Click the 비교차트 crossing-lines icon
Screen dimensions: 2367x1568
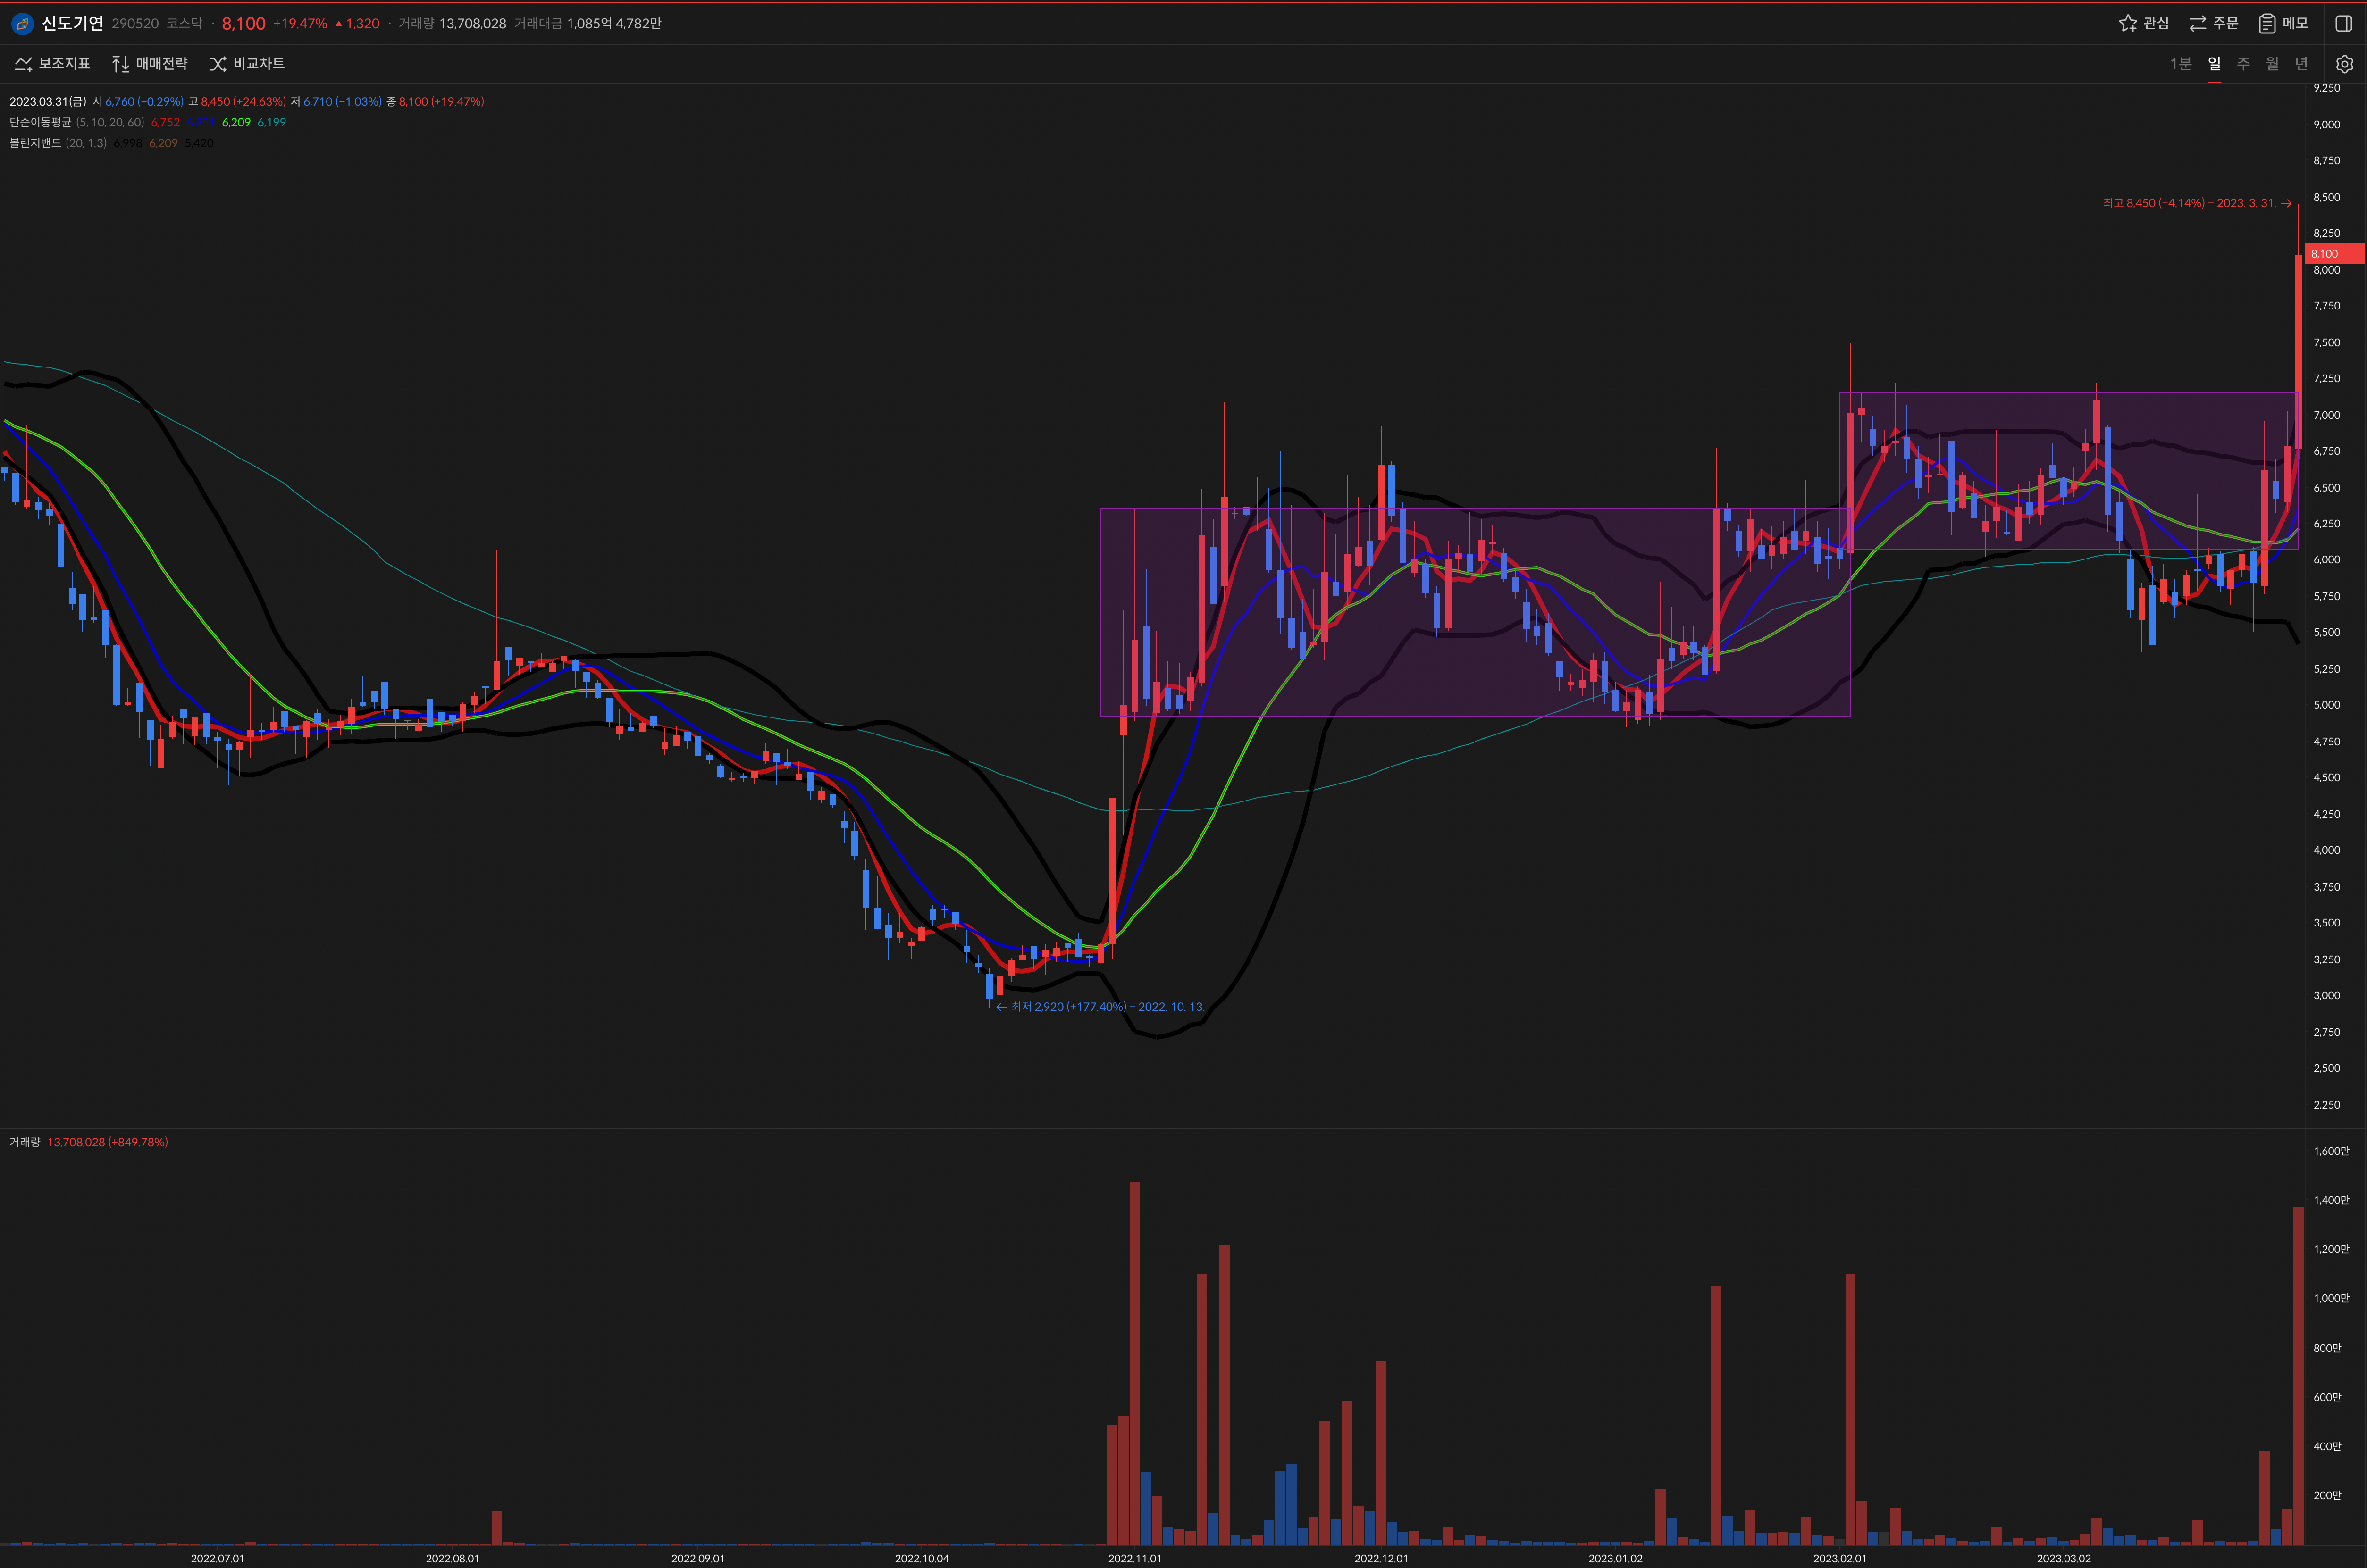(217, 64)
